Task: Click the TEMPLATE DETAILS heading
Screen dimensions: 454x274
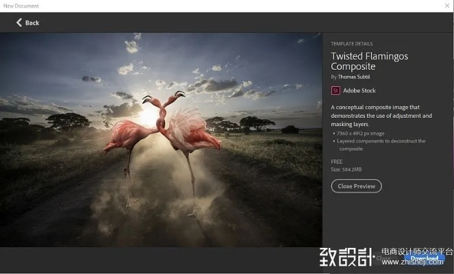Action: pyautogui.click(x=352, y=43)
